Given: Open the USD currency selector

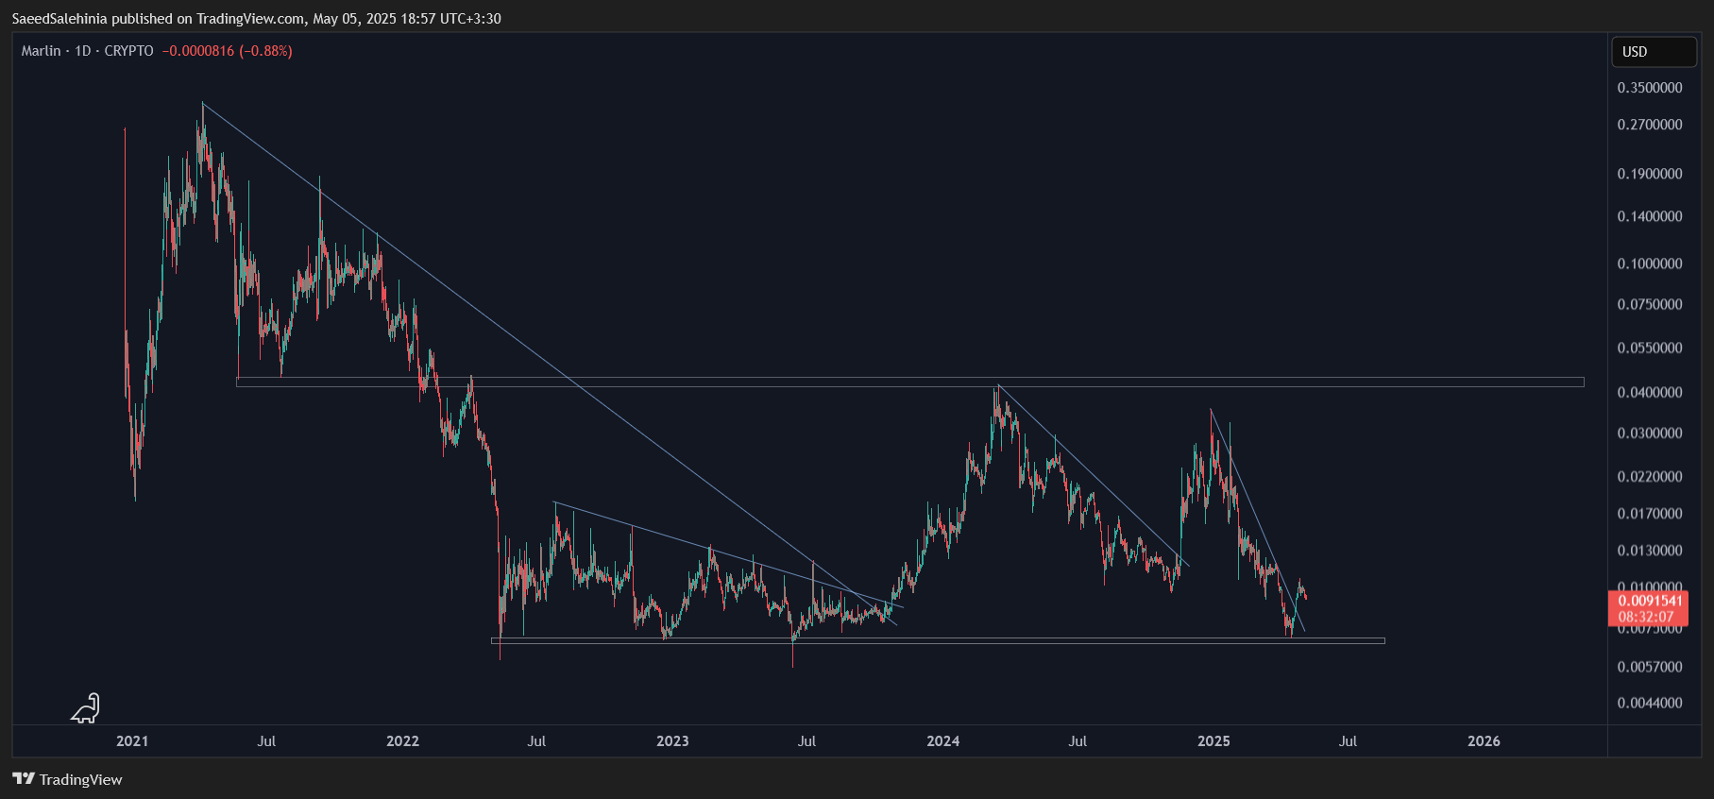Looking at the screenshot, I should pyautogui.click(x=1654, y=52).
